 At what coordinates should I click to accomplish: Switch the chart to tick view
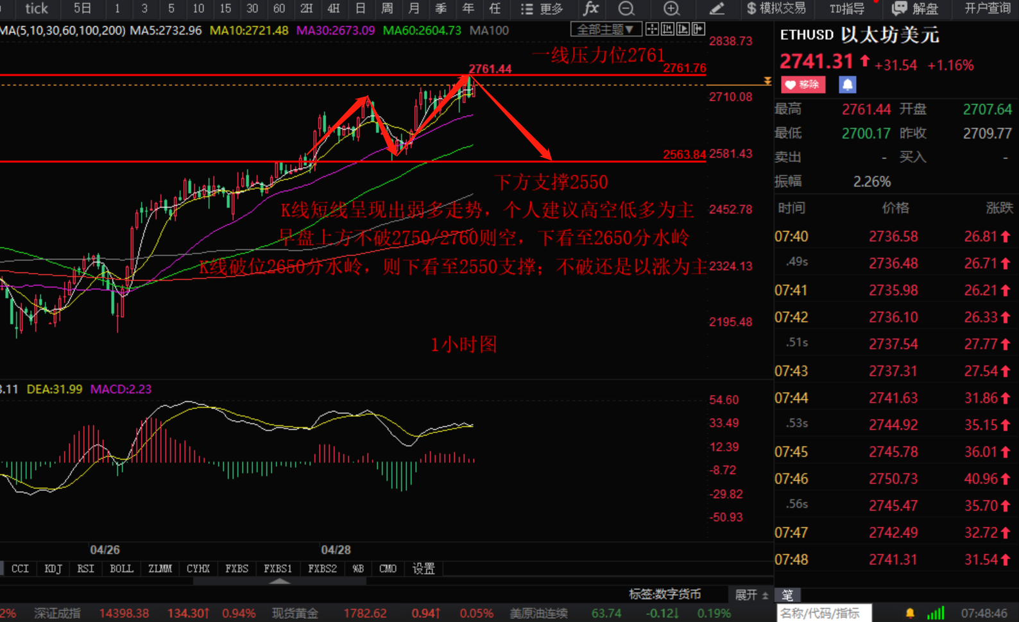point(36,8)
